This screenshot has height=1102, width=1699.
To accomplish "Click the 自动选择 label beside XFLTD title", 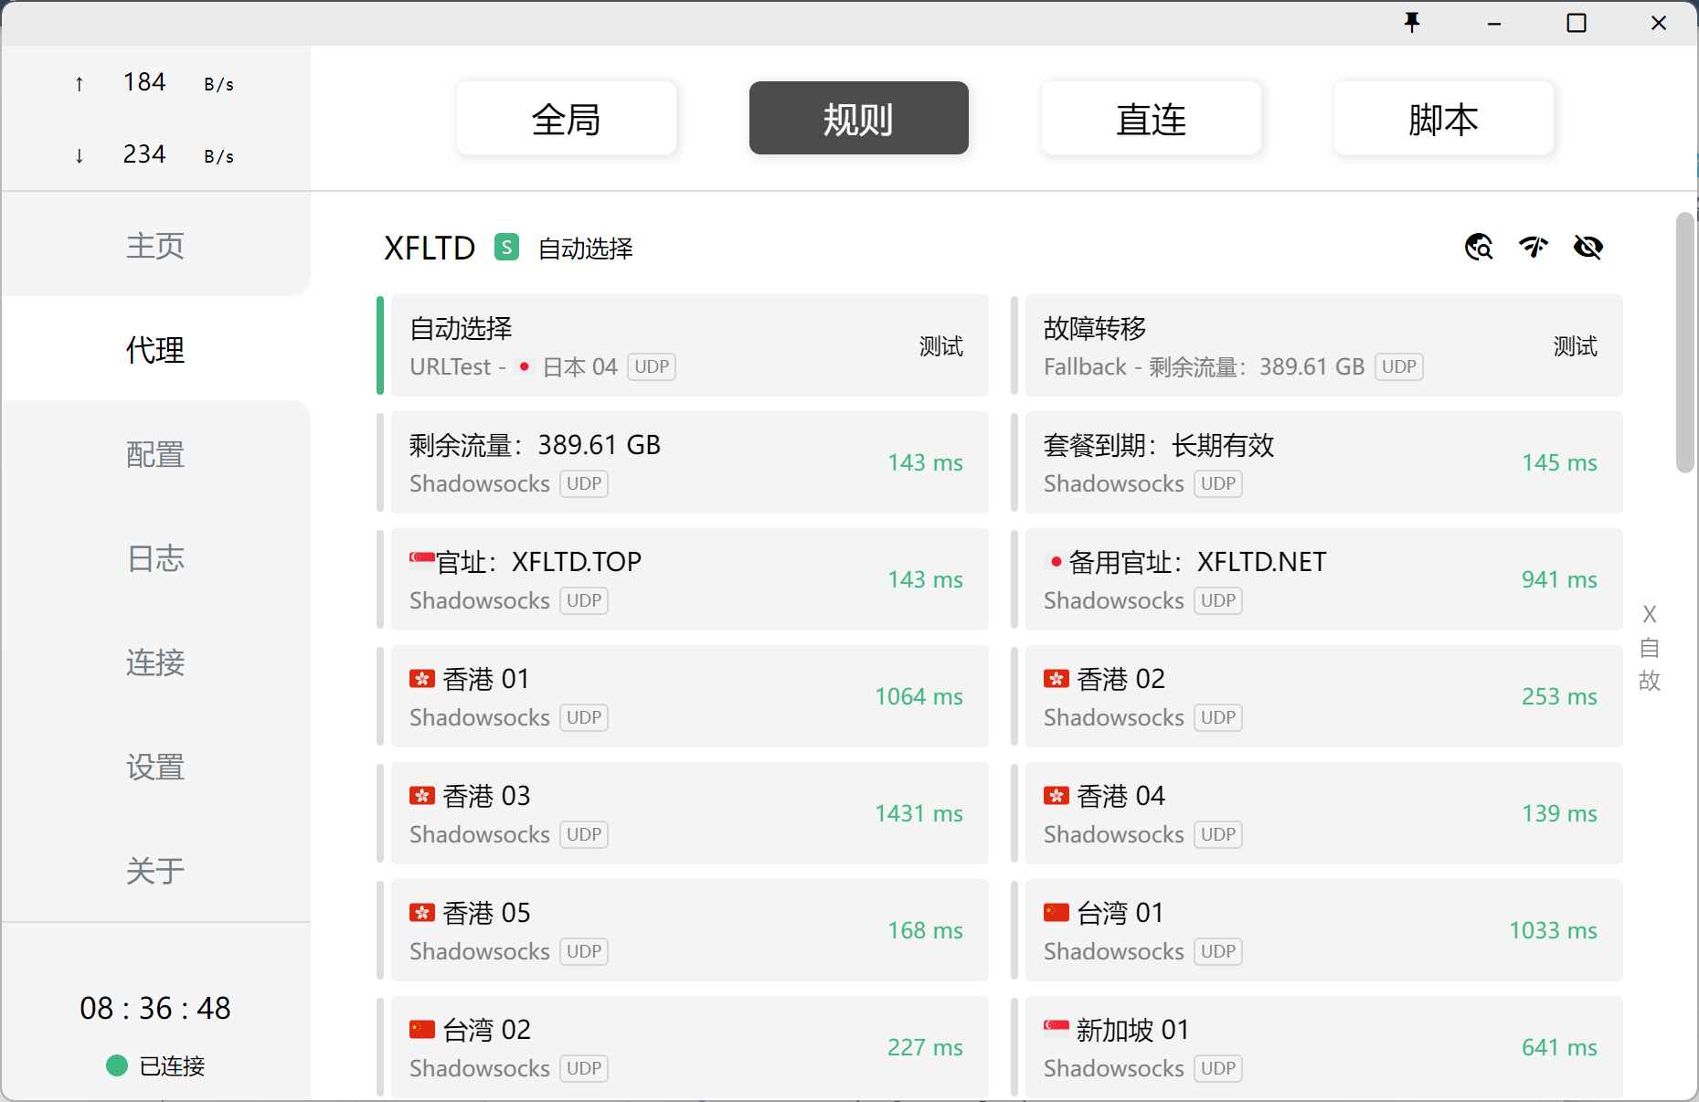I will click(586, 249).
